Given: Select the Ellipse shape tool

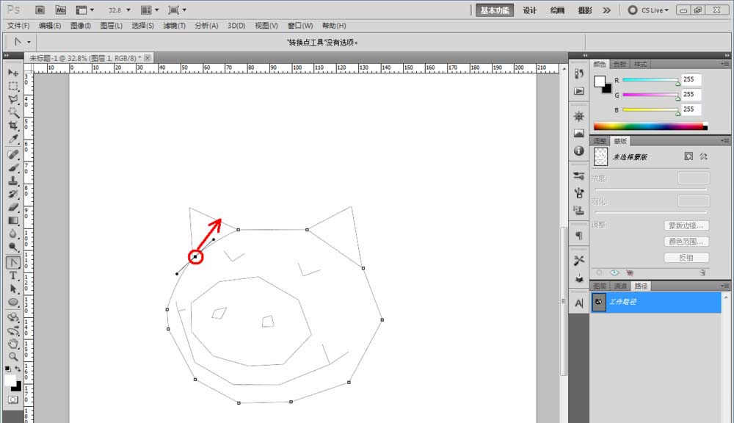Looking at the screenshot, I should [13, 302].
